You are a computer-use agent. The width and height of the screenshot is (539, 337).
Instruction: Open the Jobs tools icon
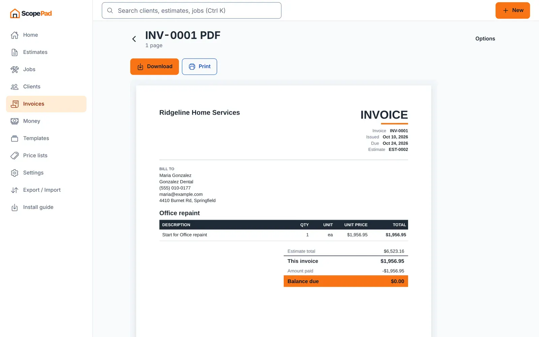tap(14, 69)
